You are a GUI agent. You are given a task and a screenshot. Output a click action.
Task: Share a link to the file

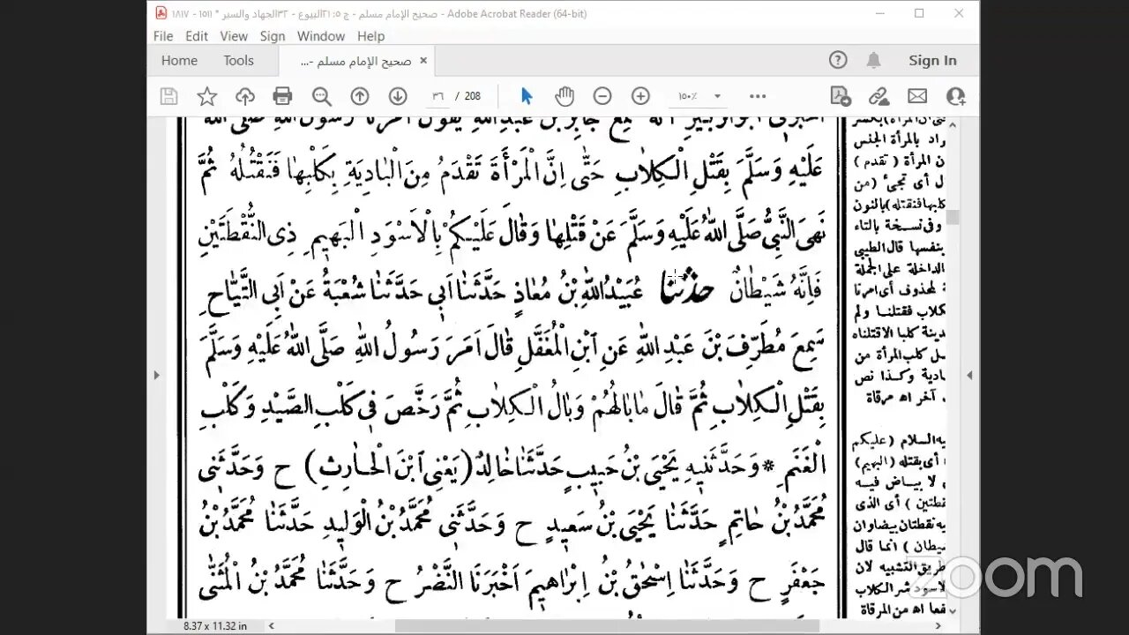pos(879,96)
